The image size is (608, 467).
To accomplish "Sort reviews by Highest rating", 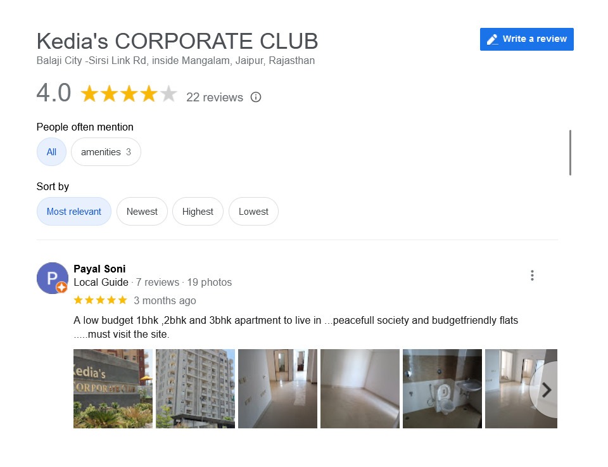I will (x=198, y=212).
